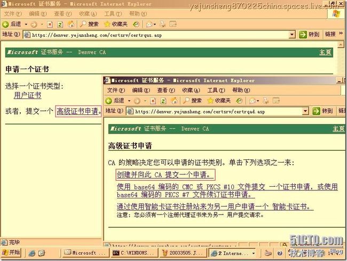Open 帮助(H) menu in front IE window
347x261 pixels.
tap(241, 90)
